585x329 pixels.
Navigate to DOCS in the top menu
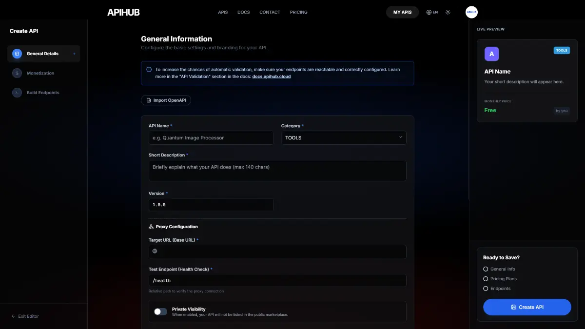tap(243, 12)
